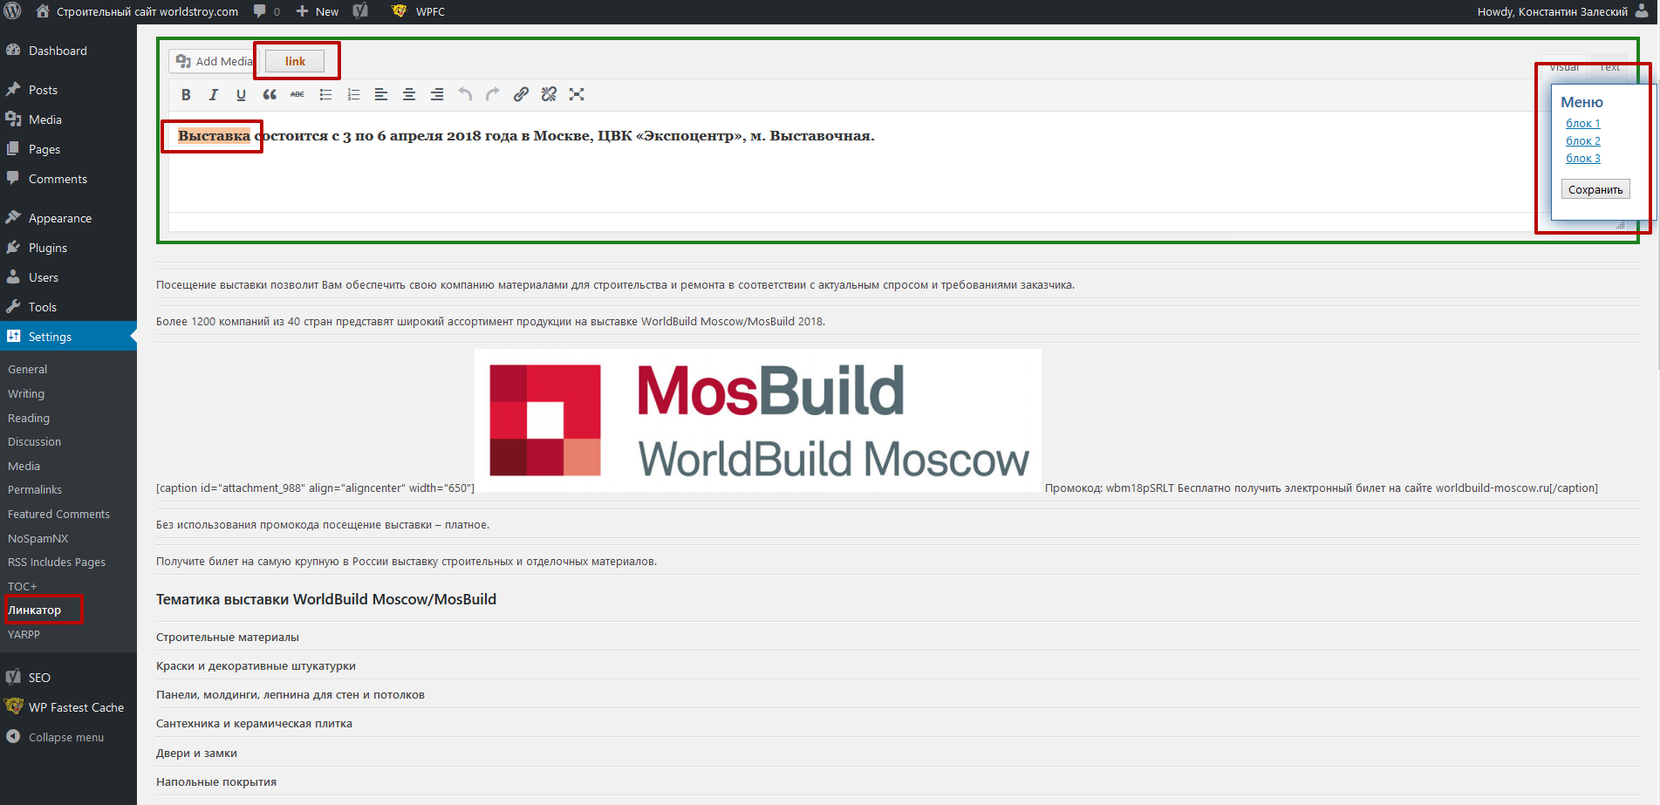Open Media library in the sidebar

[x=68, y=119]
